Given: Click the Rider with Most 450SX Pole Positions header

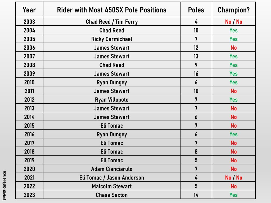Looking at the screenshot, I should pos(112,10).
